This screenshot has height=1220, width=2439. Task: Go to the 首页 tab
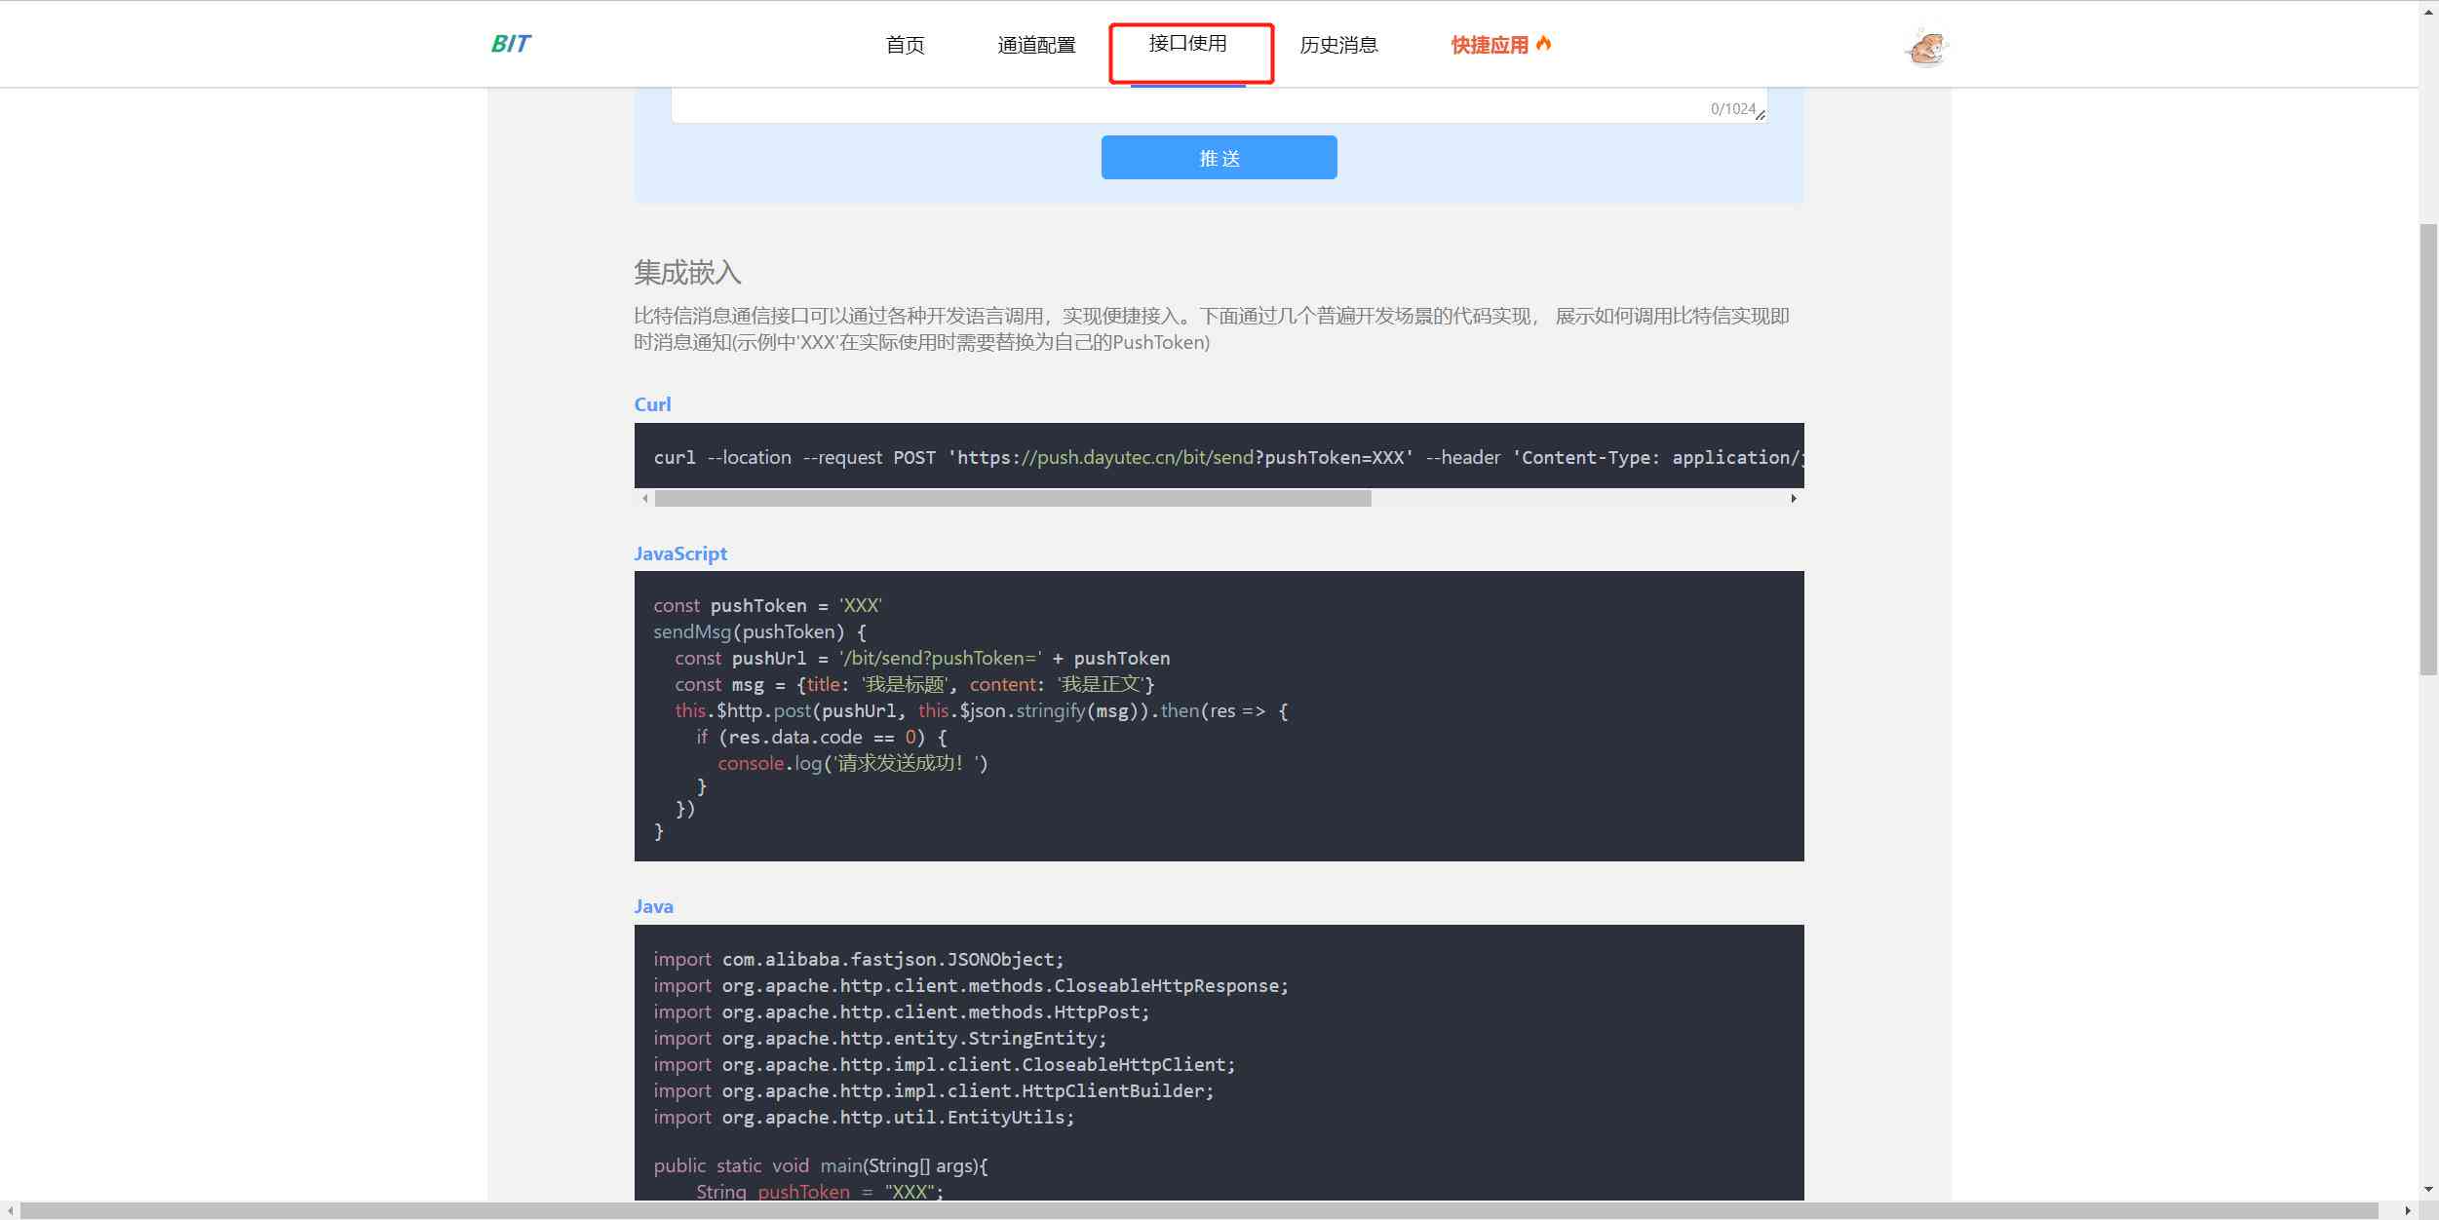pyautogui.click(x=905, y=45)
